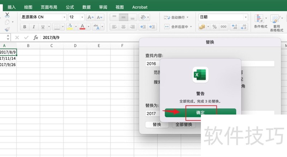Click the 全部替换 button

pyautogui.click(x=183, y=125)
